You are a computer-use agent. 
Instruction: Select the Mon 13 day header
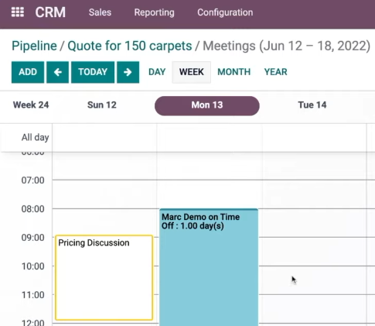(207, 106)
